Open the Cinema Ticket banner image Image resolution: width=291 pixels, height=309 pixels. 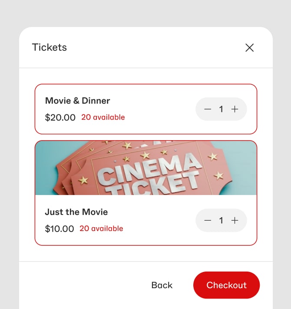(x=146, y=168)
